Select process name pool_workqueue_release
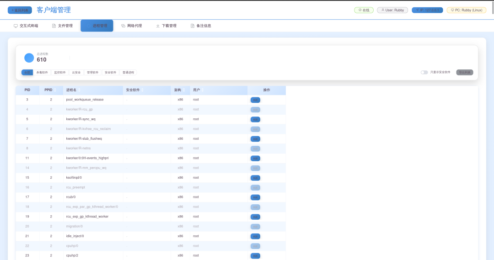 click(x=85, y=100)
